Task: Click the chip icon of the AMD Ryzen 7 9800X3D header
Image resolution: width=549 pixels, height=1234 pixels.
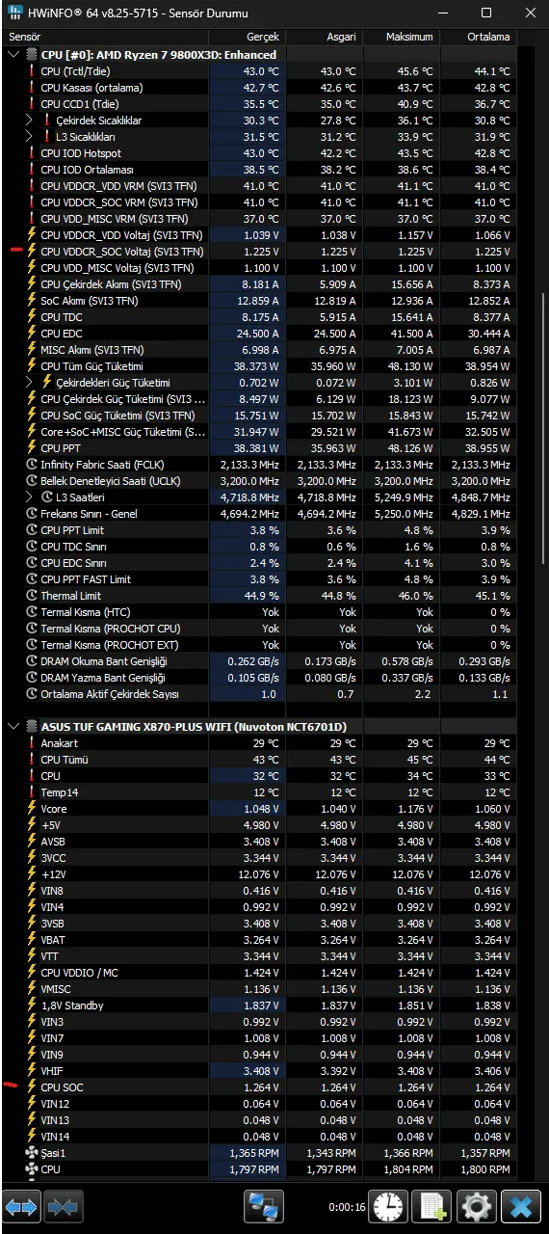Action: (31, 55)
